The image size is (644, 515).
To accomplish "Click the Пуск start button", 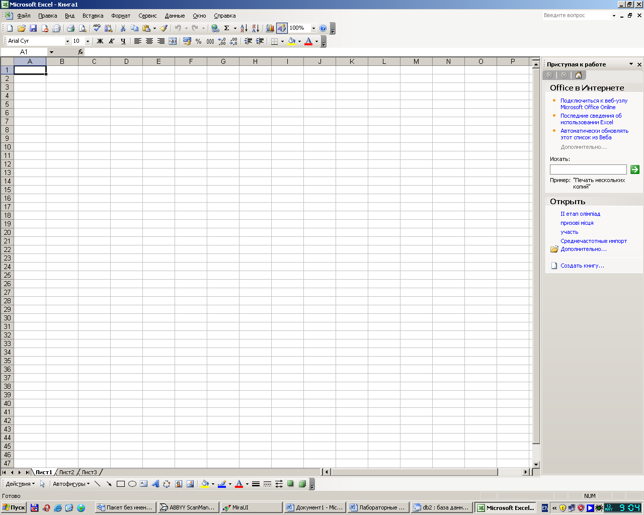I will [x=14, y=507].
